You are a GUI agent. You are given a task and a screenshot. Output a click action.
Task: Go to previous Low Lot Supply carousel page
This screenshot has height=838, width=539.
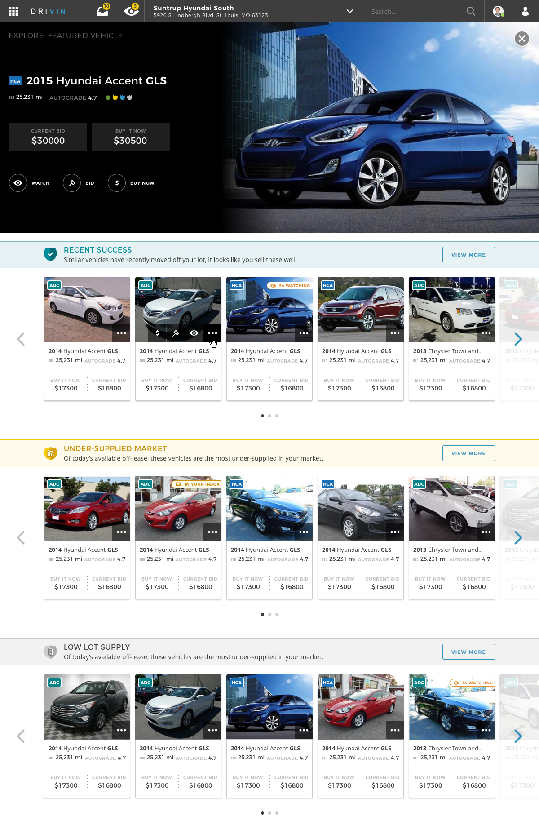(x=21, y=736)
